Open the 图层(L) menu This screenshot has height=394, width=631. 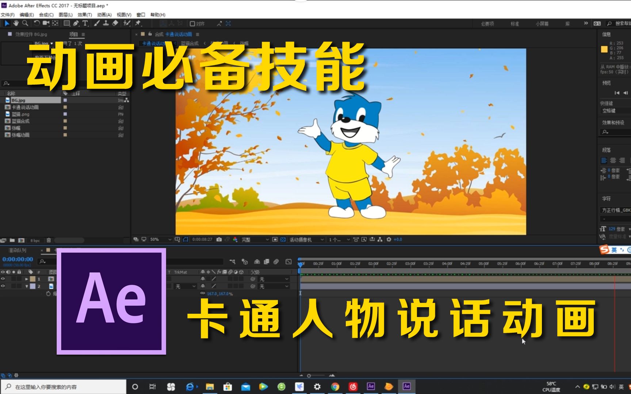[65, 15]
